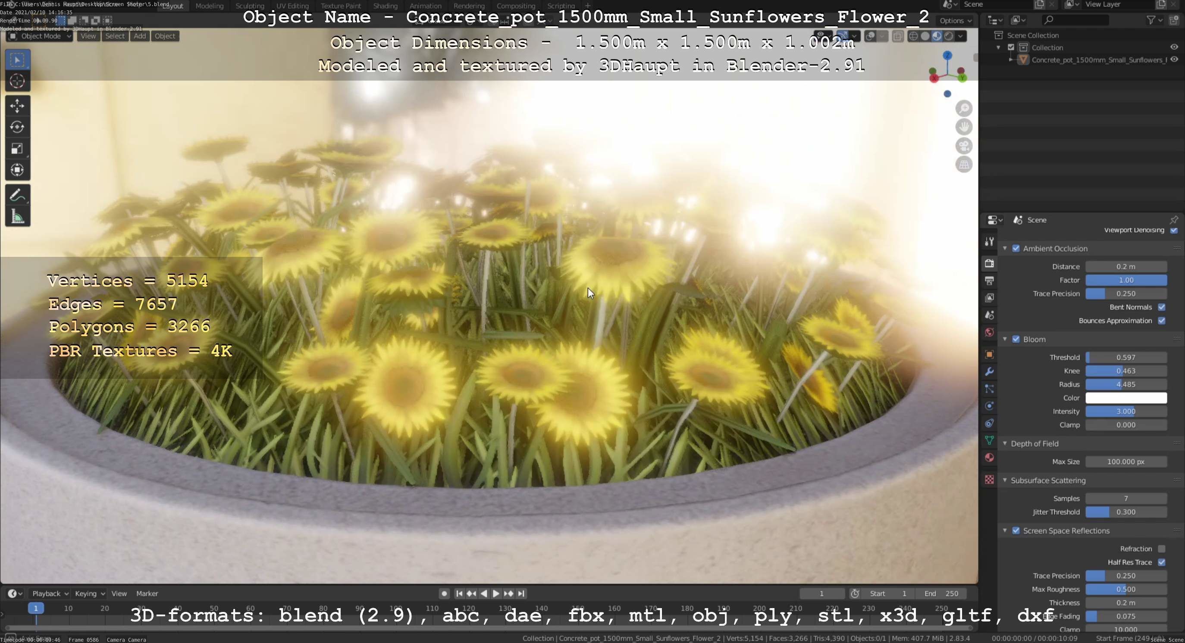Open the Object Data green triangle tab
Screen dimensions: 1185x643
[x=989, y=440]
